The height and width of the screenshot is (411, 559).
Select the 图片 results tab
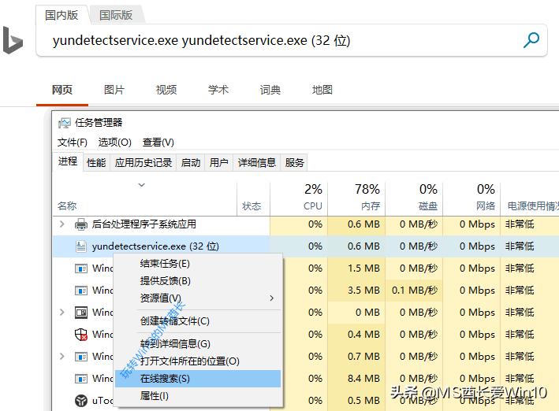[x=114, y=90]
